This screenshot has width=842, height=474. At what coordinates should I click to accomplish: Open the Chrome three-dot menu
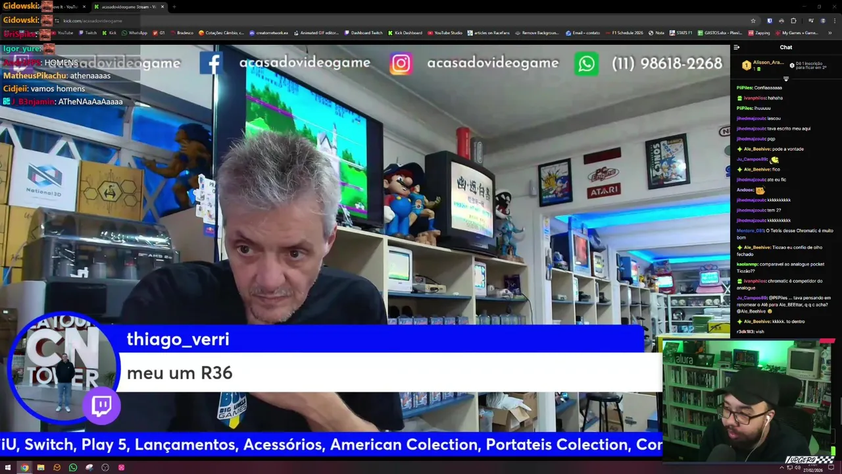[x=834, y=20]
